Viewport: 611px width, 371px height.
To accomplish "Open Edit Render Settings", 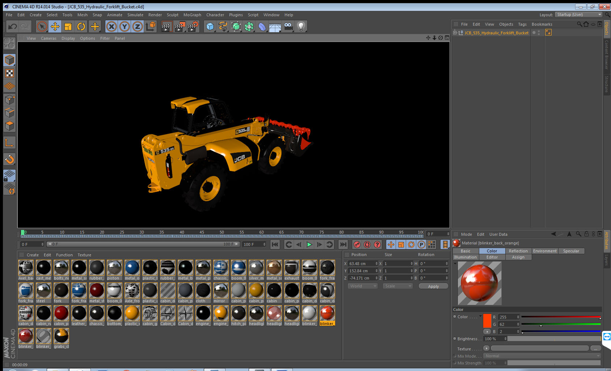I will coord(193,26).
